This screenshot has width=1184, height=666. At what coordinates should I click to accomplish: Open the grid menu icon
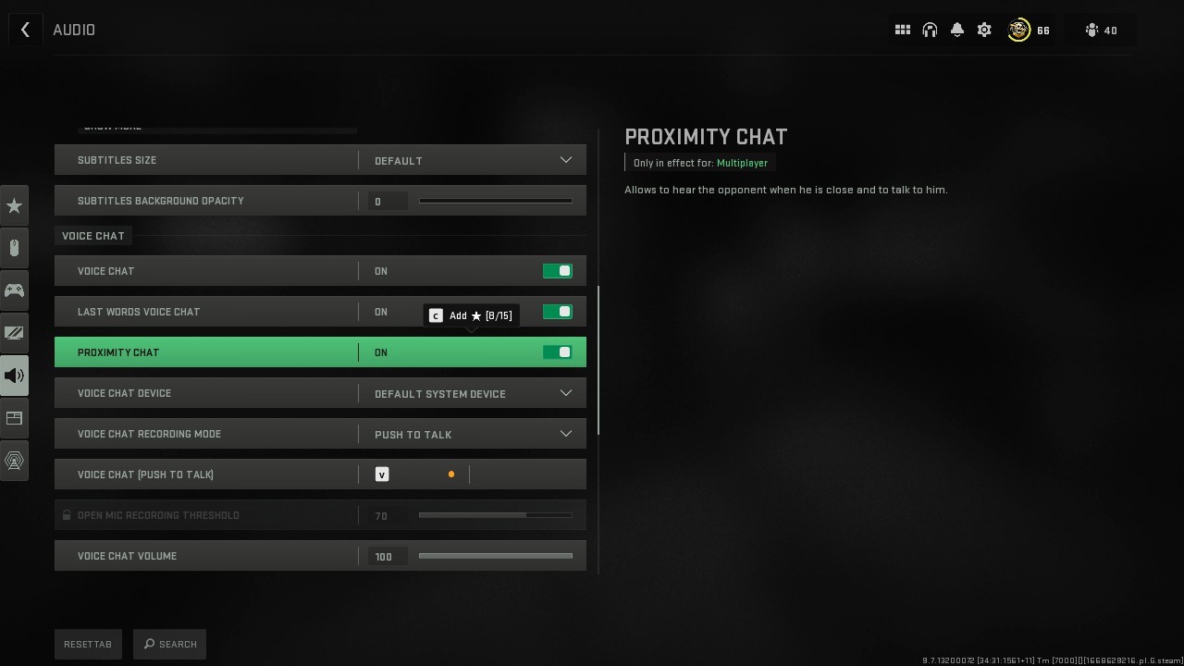coord(903,30)
